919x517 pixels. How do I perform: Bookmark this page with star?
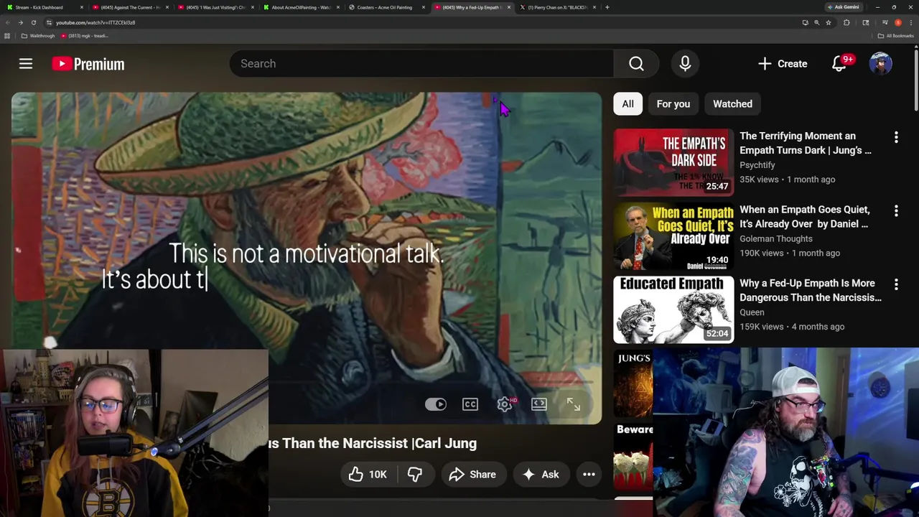828,22
